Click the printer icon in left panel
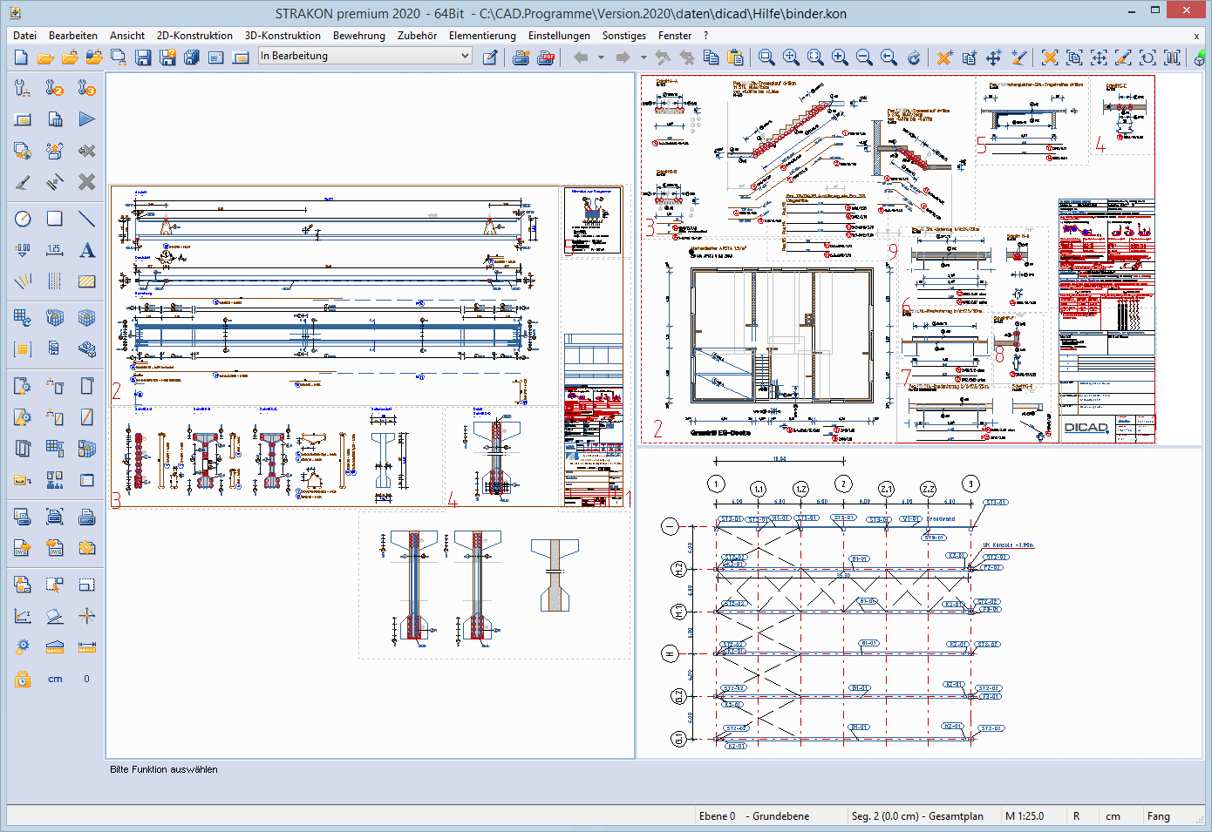 tap(86, 516)
